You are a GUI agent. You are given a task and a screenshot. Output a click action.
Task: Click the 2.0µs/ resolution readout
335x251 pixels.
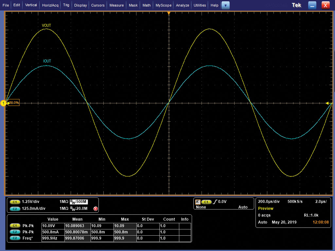pyautogui.click(x=321, y=201)
